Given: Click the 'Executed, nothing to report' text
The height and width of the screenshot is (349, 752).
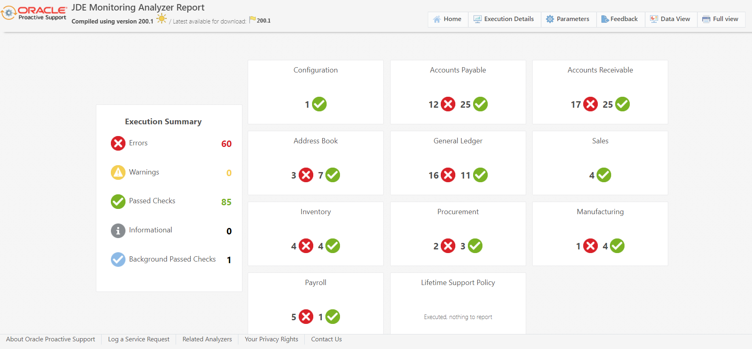Looking at the screenshot, I should 458,317.
